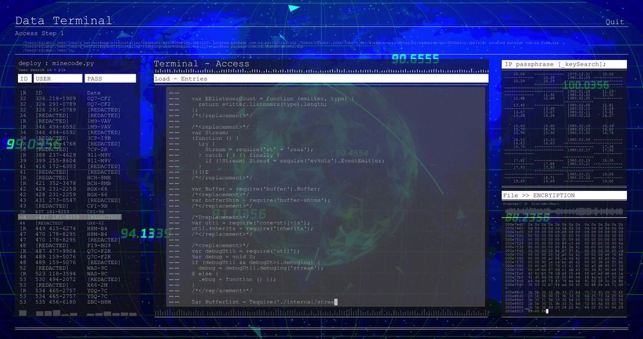Select user entry 416 172-6303
This screenshot has width=643, height=339.
(55, 167)
